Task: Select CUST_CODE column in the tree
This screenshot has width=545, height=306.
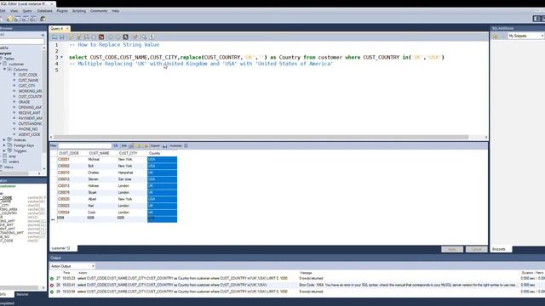Action: pos(28,75)
